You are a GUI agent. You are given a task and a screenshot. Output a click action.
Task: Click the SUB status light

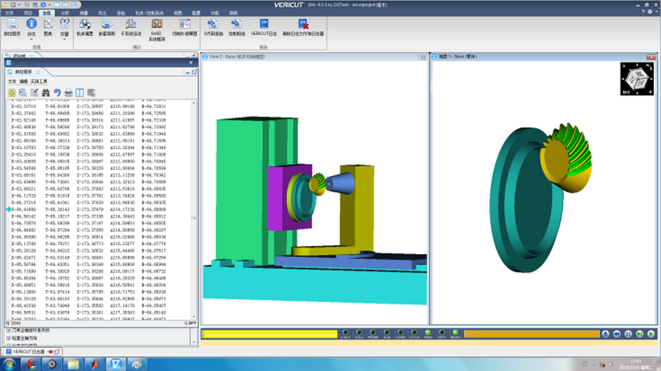387,333
